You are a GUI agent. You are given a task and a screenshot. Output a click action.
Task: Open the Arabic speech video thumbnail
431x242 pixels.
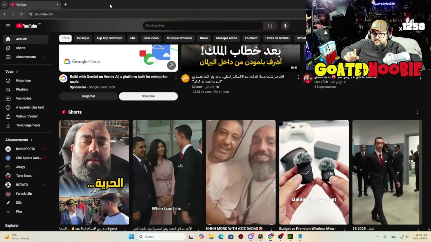(241, 58)
